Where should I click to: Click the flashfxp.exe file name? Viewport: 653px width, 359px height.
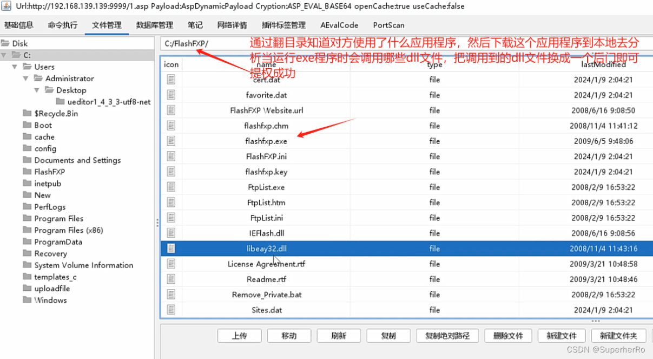(266, 141)
